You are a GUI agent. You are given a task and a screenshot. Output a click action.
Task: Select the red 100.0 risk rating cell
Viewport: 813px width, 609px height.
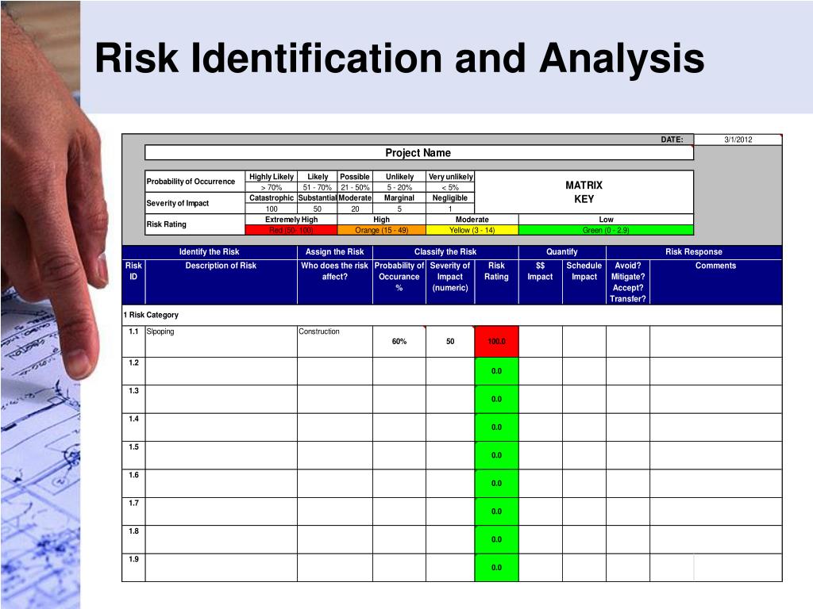(497, 341)
